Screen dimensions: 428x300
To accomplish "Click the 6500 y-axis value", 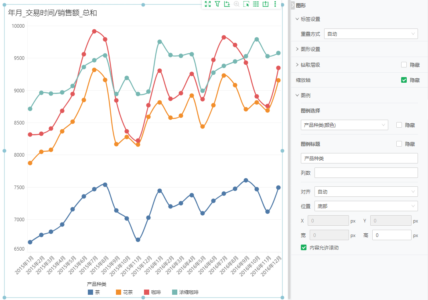I will coord(19,249).
